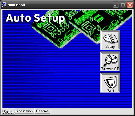Click the "Exit" text label

click(111, 90)
